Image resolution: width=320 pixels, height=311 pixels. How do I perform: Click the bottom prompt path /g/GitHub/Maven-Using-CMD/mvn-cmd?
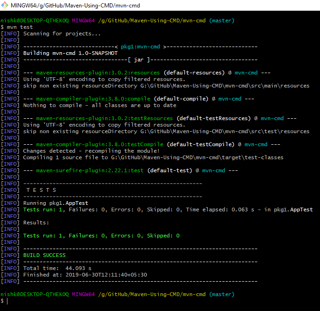coord(152,294)
